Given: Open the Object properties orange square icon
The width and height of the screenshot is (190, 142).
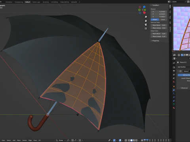Looking at the screenshot, I should pyautogui.click(x=174, y=86).
